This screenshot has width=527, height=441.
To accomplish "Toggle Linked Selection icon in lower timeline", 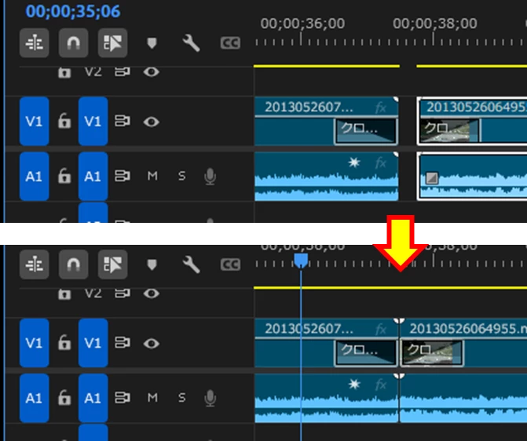I will 112,264.
